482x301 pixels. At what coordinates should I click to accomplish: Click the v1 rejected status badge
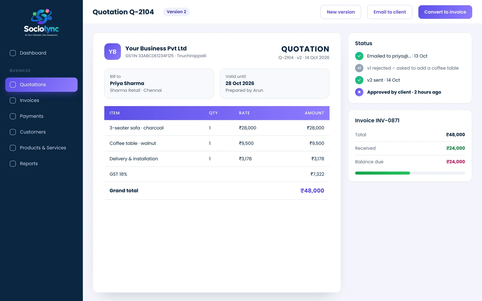[359, 68]
